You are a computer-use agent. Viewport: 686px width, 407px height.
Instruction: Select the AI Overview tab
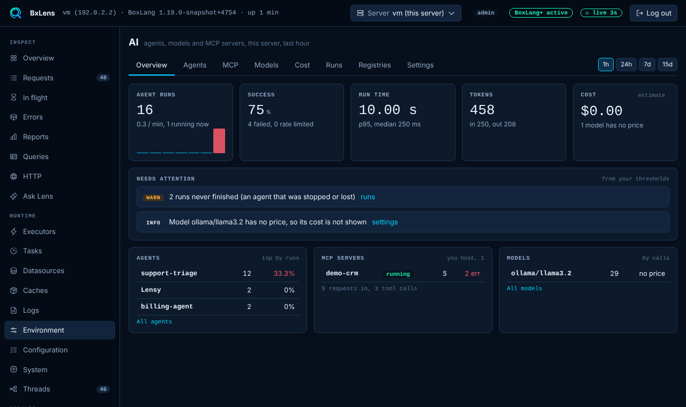coord(152,65)
